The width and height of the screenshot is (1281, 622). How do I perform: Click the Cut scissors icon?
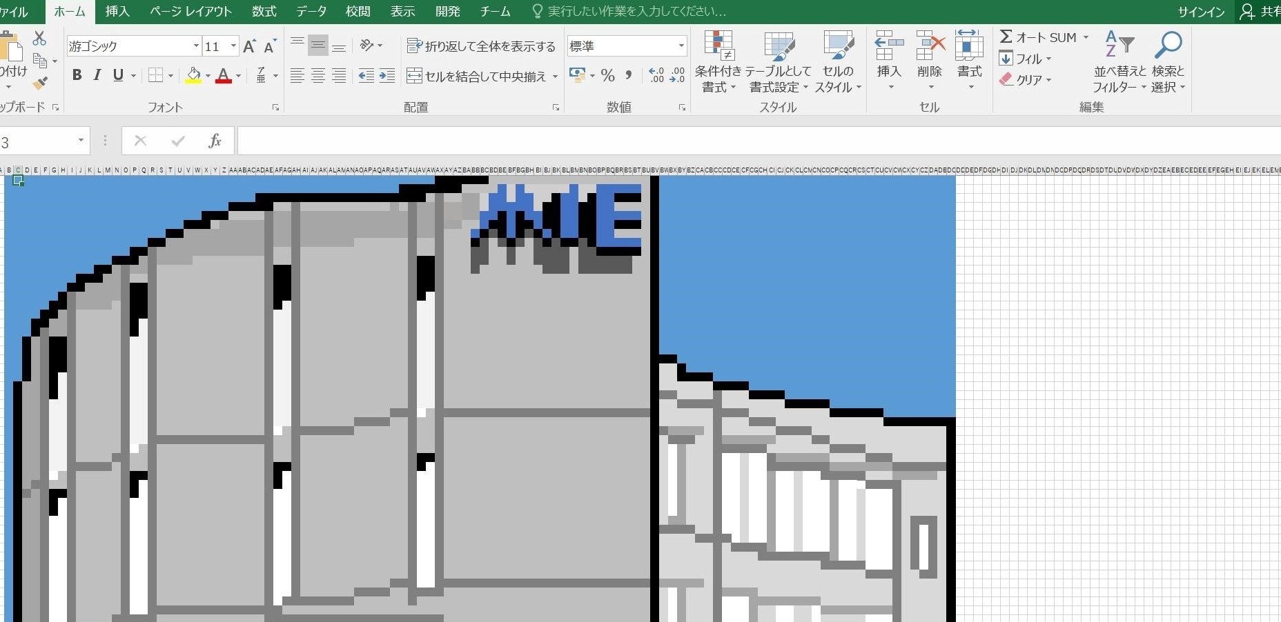39,37
